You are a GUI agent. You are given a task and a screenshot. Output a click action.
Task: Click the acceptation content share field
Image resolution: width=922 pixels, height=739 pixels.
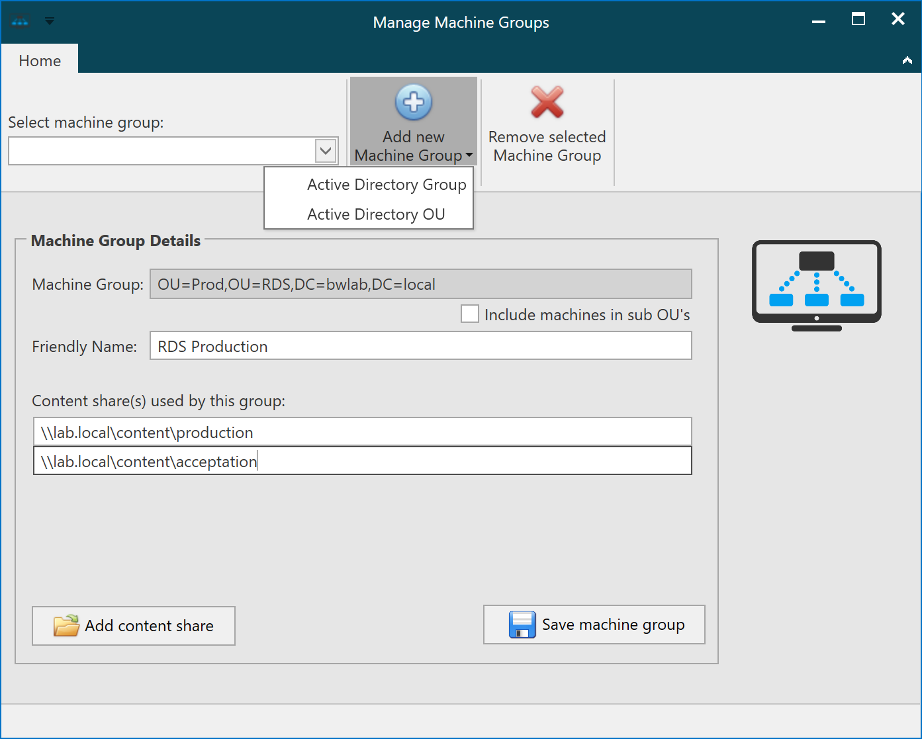362,461
